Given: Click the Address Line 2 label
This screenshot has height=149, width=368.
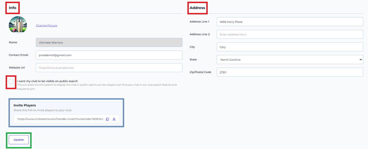Looking at the screenshot, I should pos(200,34).
